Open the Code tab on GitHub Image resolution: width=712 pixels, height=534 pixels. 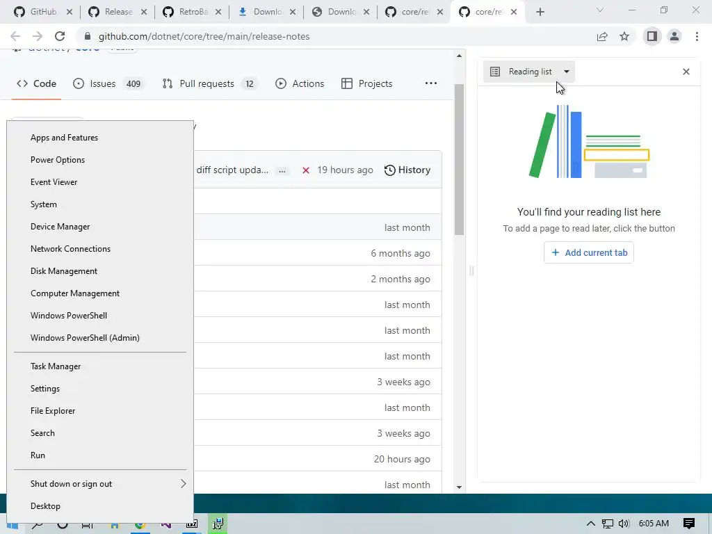click(x=36, y=83)
